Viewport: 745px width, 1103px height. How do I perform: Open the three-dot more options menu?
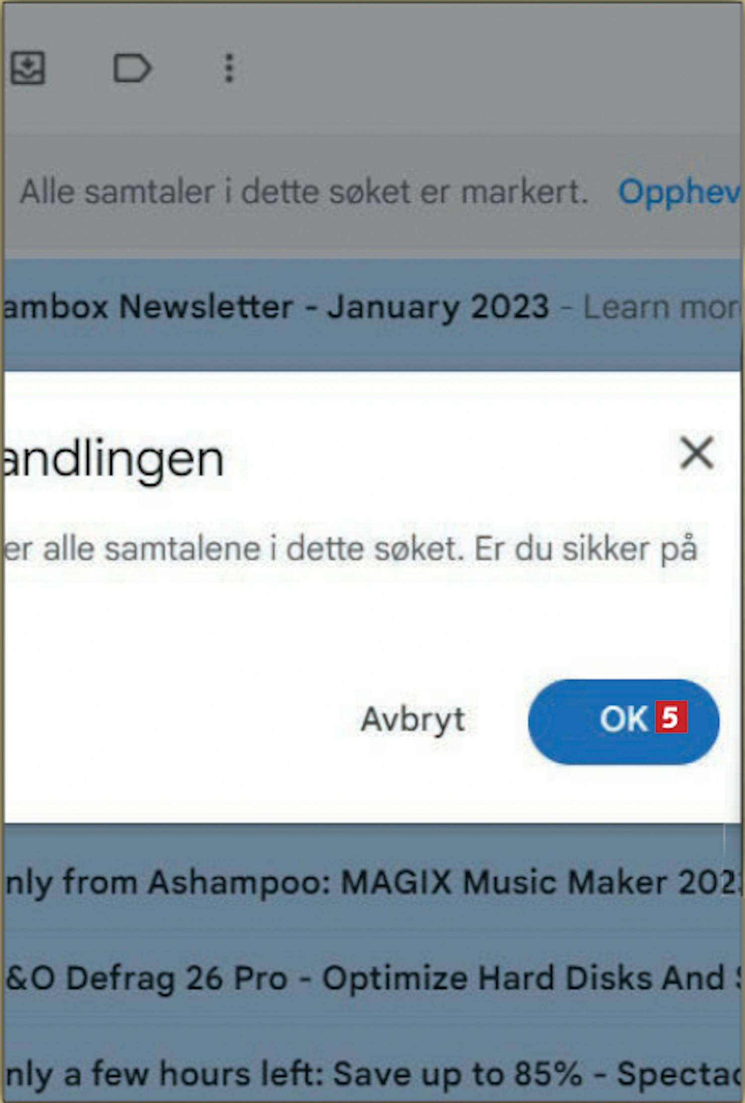[229, 68]
